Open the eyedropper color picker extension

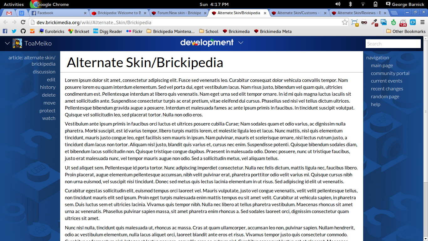coord(374,22)
